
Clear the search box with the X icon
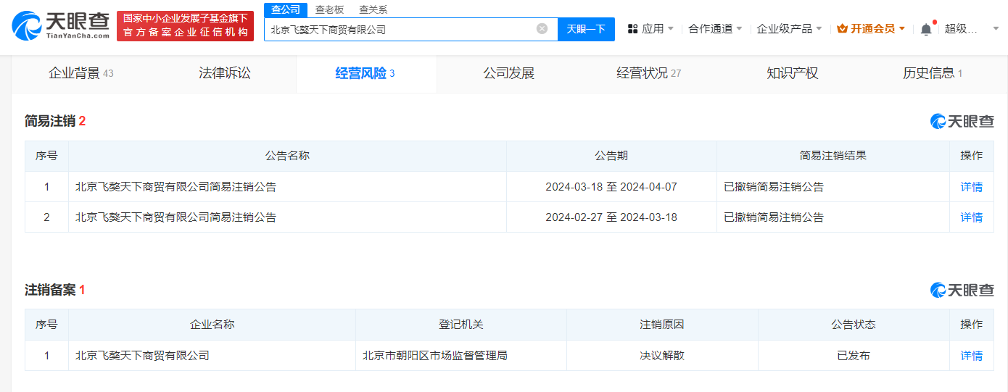[x=542, y=29]
